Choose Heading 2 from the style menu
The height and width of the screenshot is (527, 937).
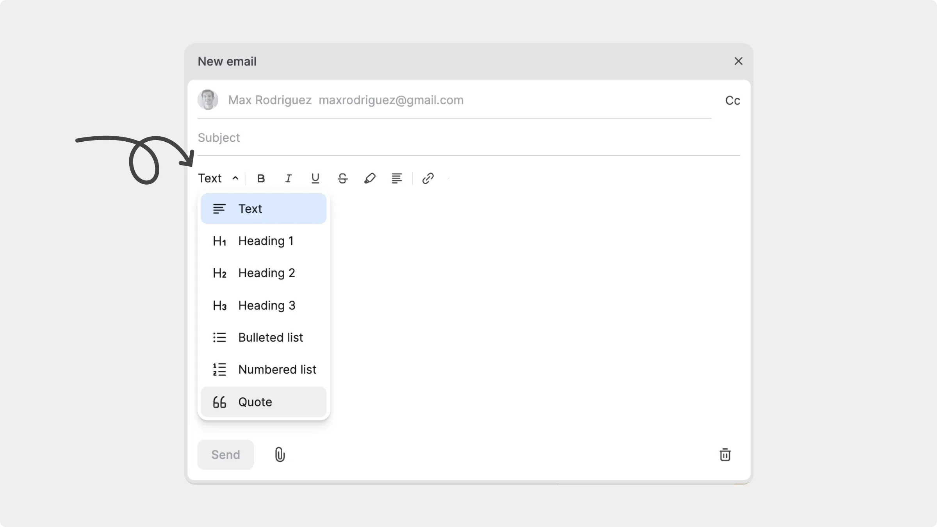(264, 273)
